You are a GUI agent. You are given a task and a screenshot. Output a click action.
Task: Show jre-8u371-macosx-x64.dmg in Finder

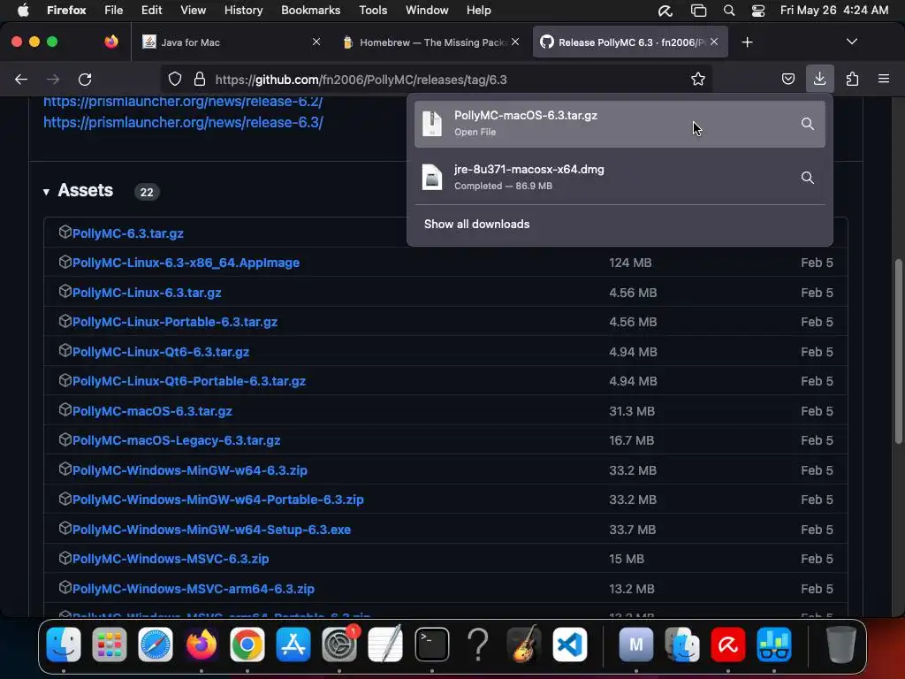point(808,178)
